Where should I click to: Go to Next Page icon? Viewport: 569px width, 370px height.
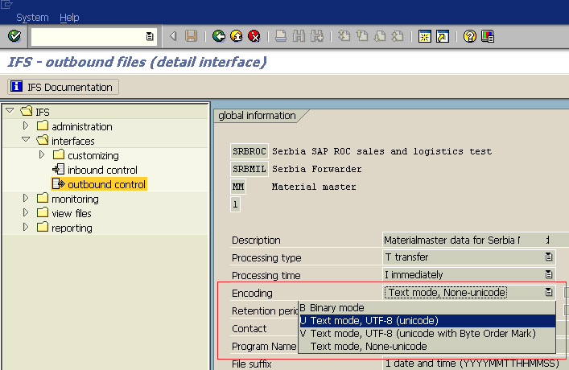[x=380, y=36]
